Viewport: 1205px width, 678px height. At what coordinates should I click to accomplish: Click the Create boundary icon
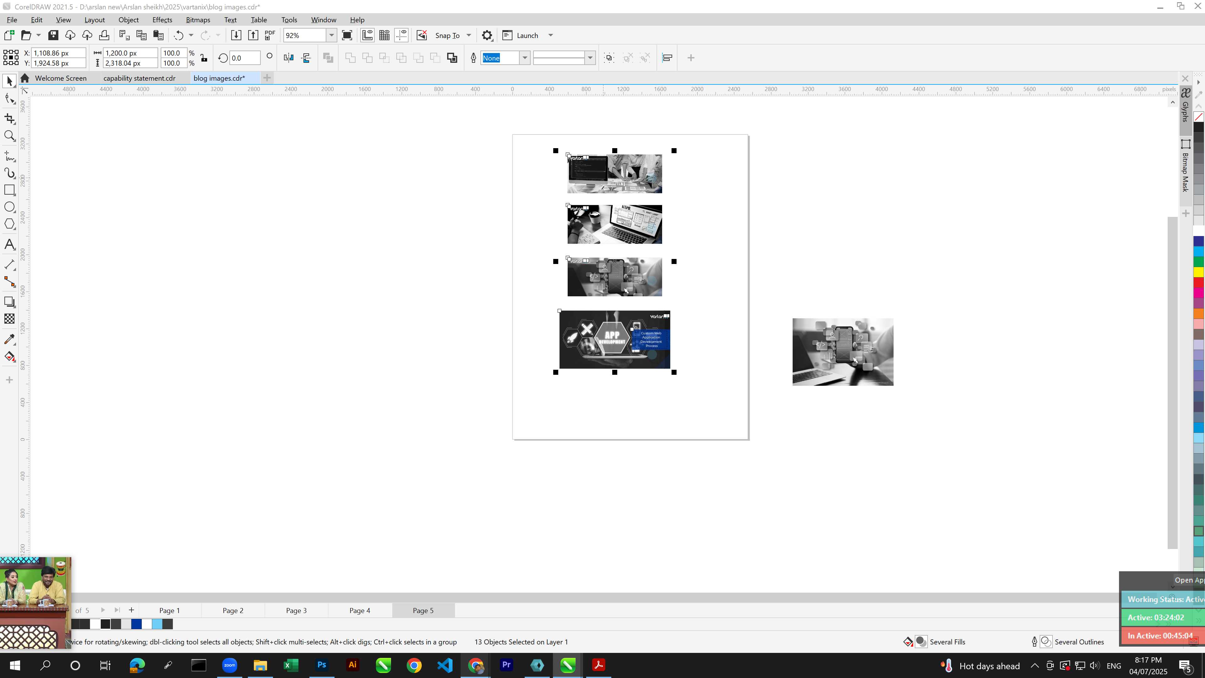click(452, 58)
